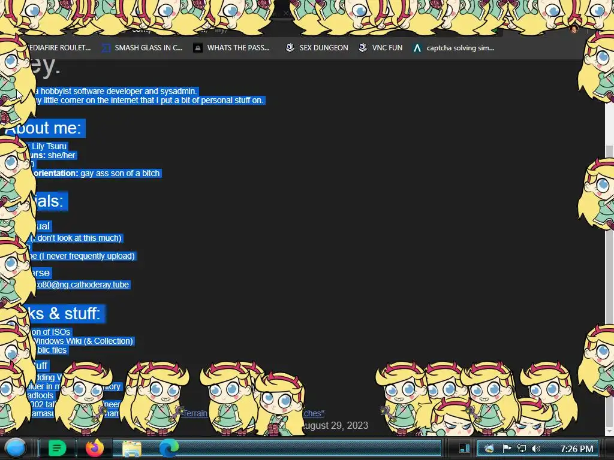Click the (I never frequently upload) text
Screen dimensions: 614x460
click(x=86, y=256)
